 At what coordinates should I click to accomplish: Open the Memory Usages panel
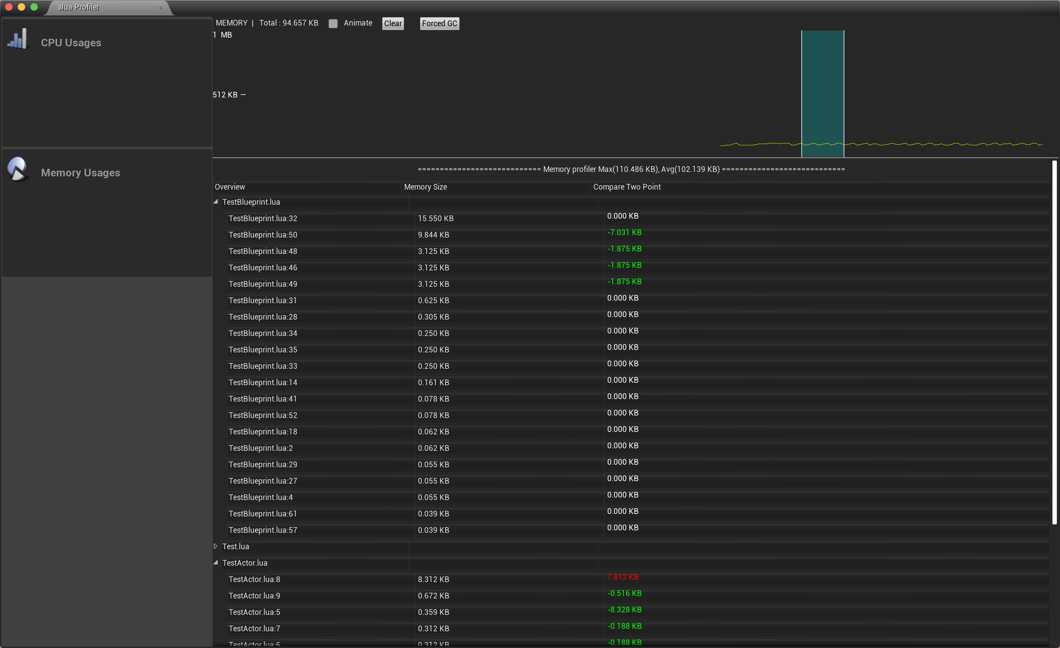pos(80,173)
